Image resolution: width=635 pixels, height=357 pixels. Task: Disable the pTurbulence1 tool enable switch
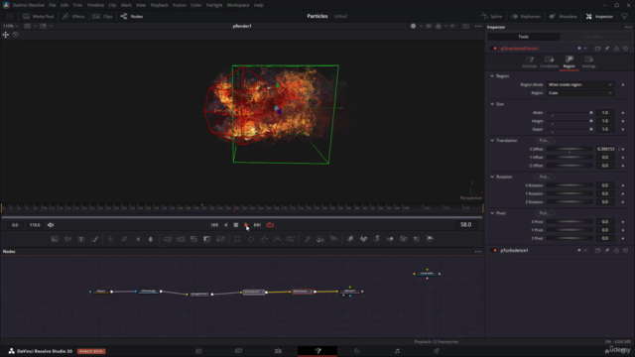coord(494,251)
